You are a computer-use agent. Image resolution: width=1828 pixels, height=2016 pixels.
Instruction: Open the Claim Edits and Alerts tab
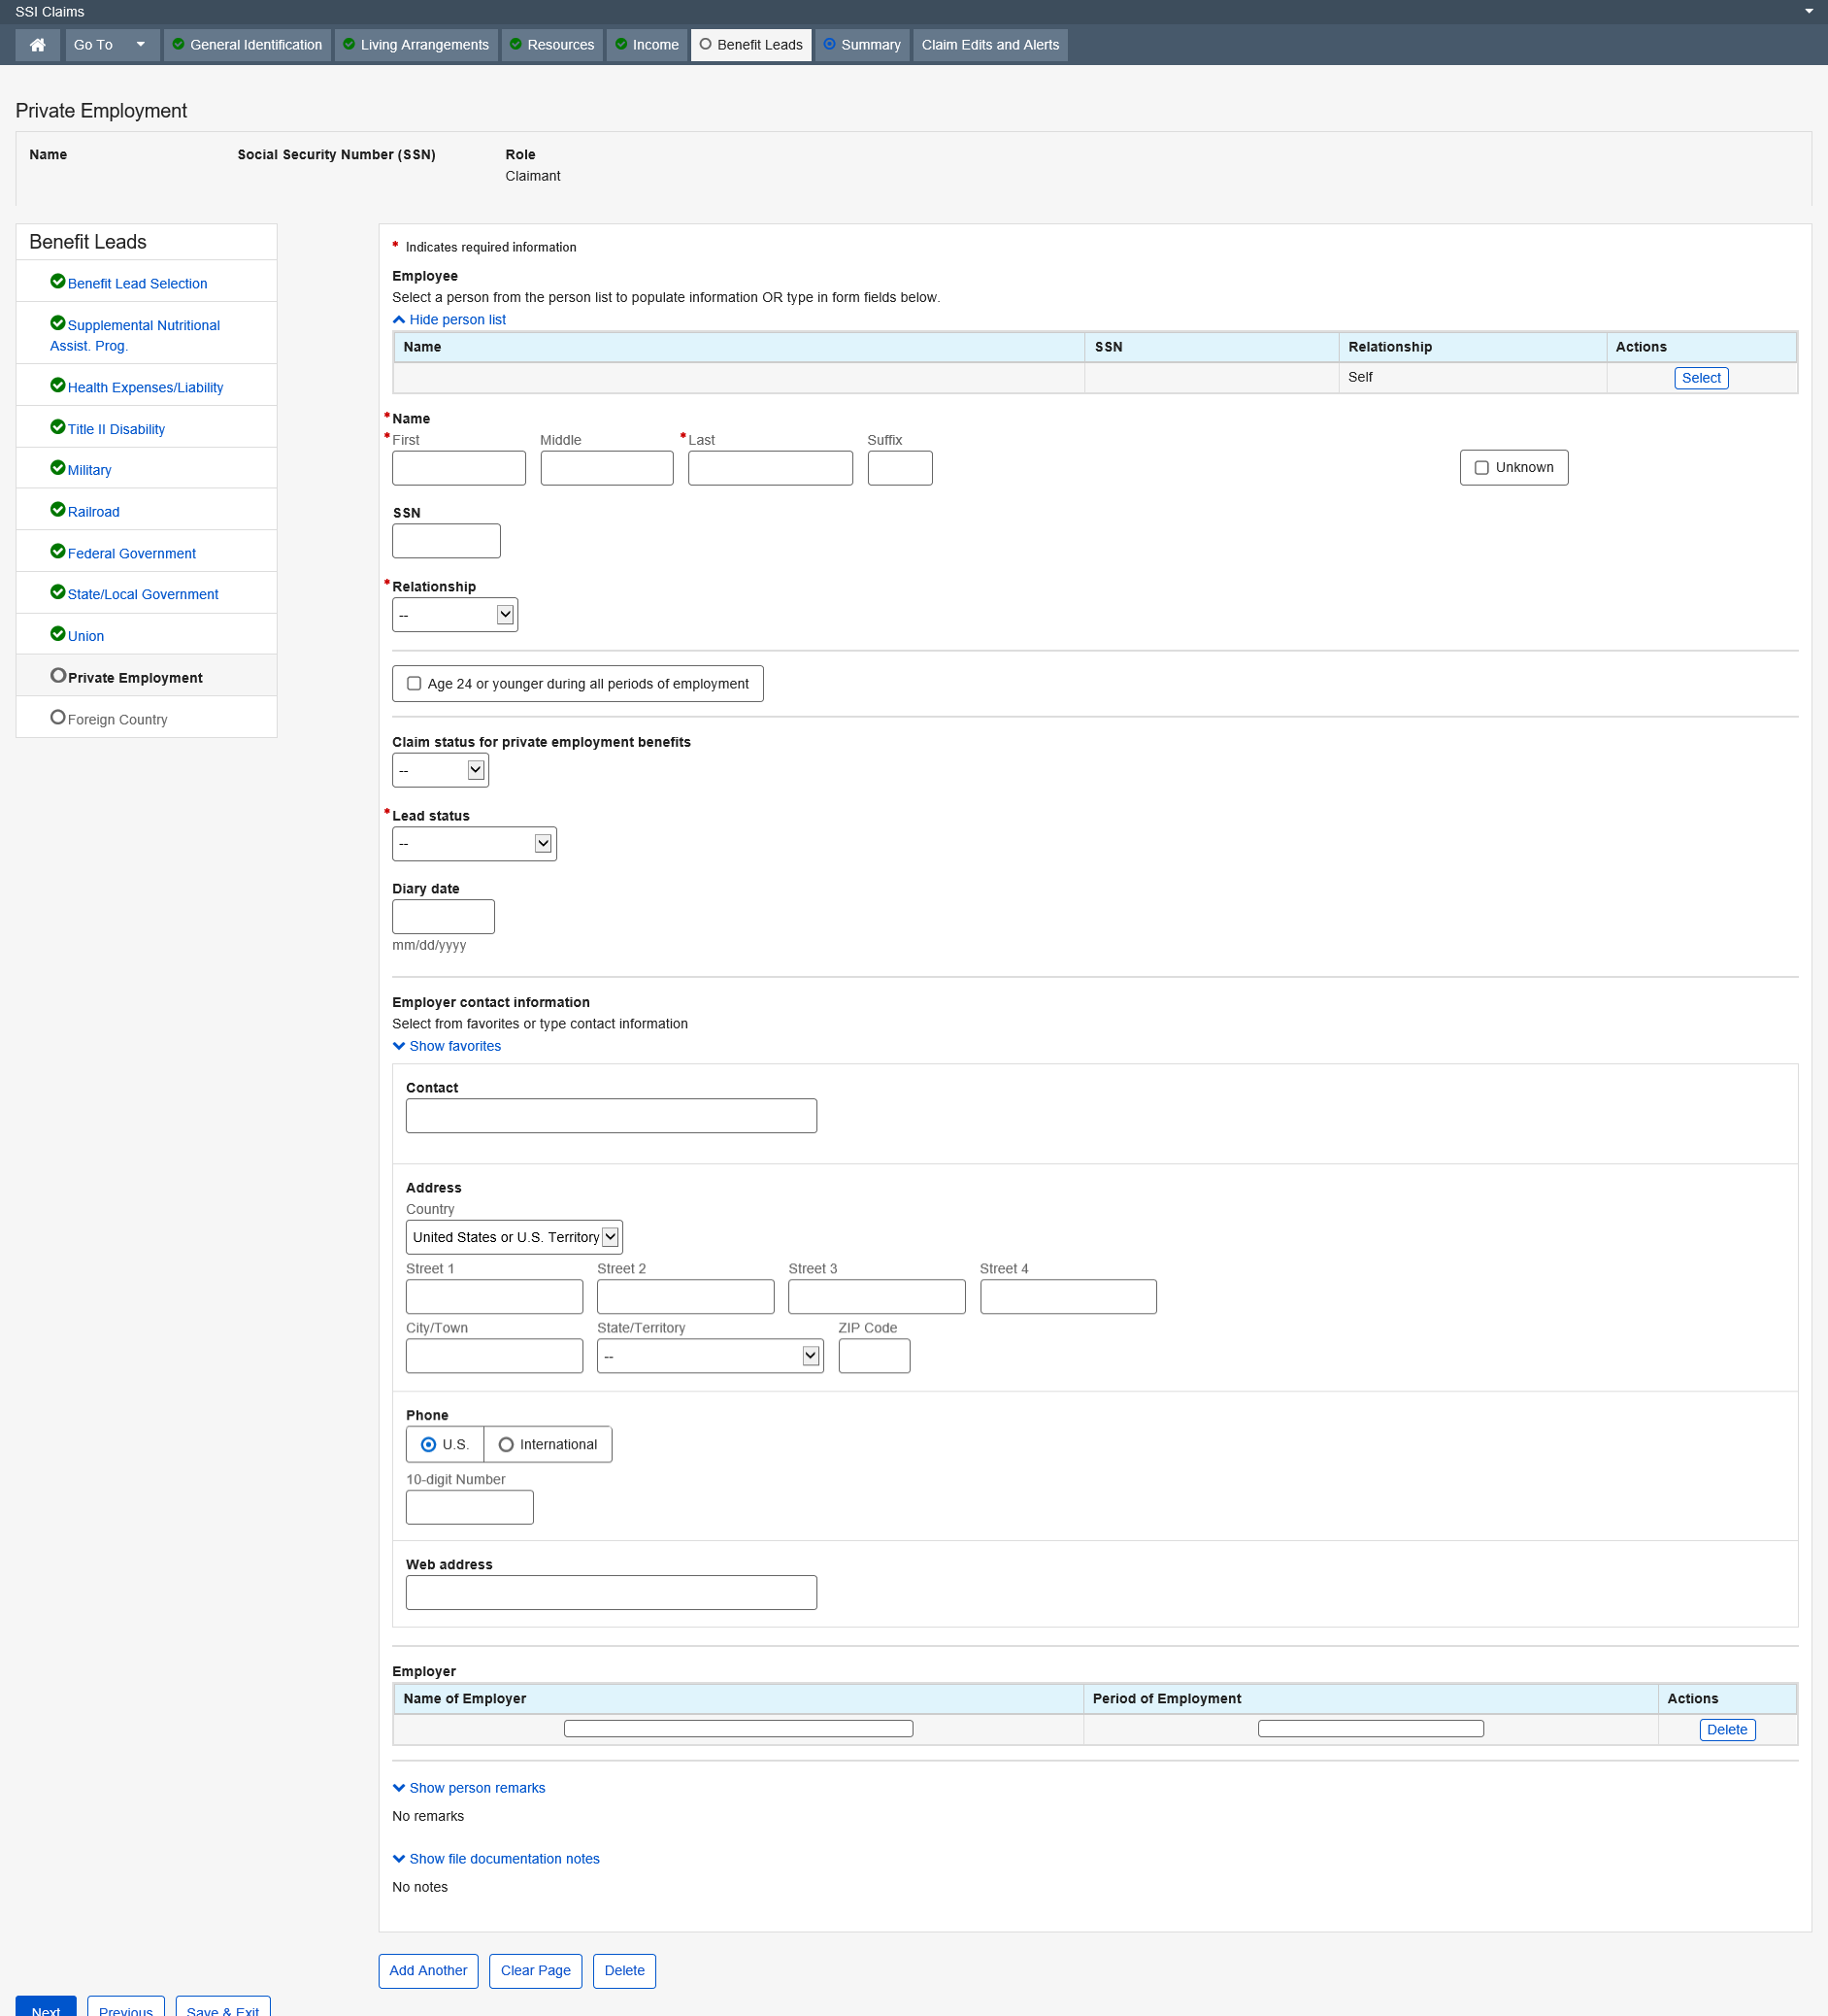[x=989, y=45]
